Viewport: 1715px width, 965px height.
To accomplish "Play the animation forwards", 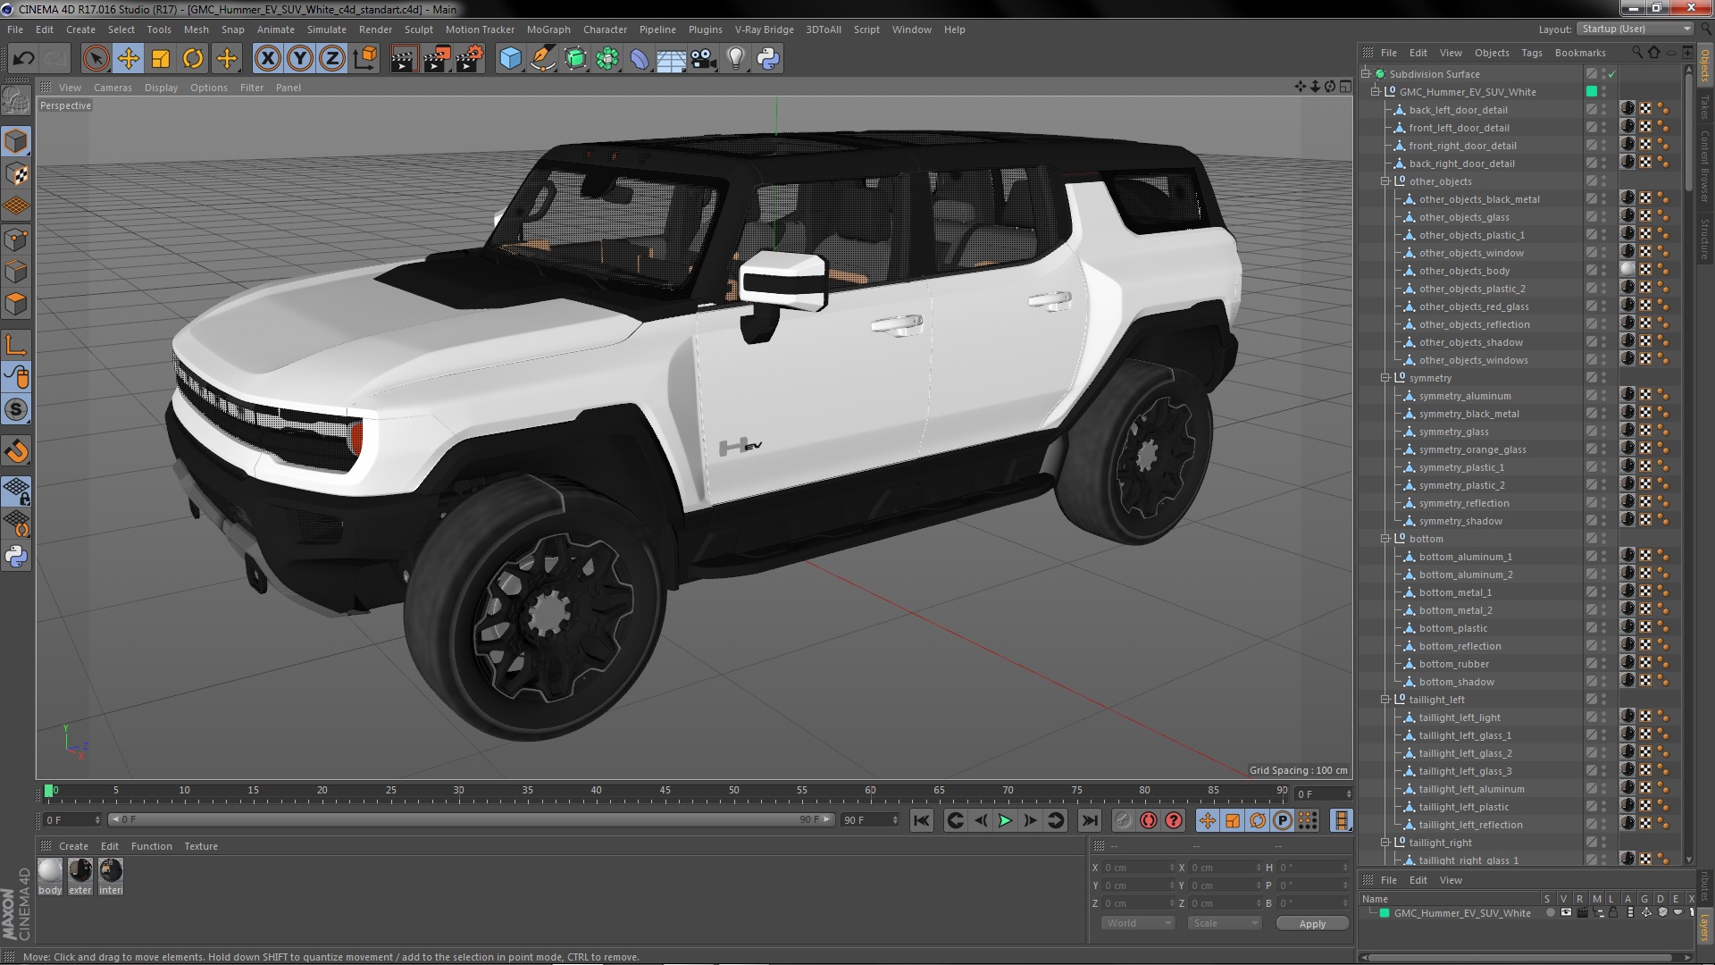I will [1005, 820].
